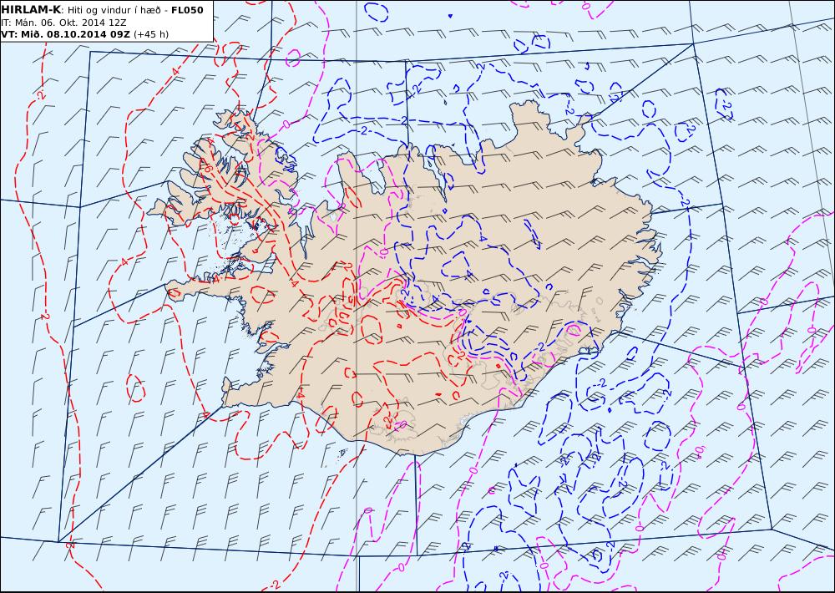Click the HIRLAM-K model name in the header
The image size is (835, 593).
click(31, 9)
